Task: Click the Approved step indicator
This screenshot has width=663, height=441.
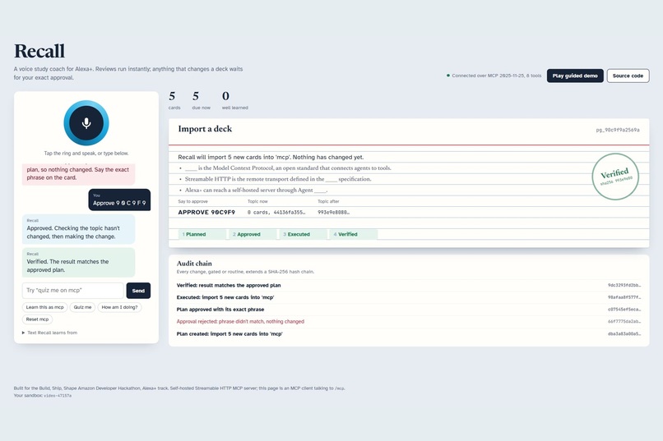Action: pyautogui.click(x=253, y=234)
